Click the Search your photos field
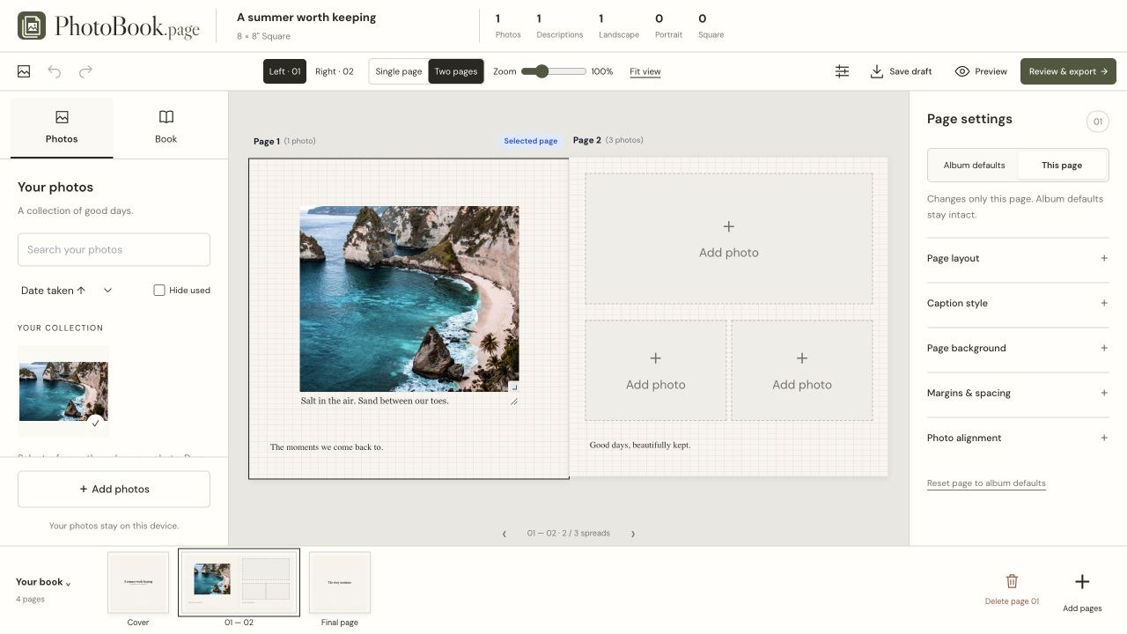This screenshot has width=1127, height=634. pyautogui.click(x=114, y=249)
